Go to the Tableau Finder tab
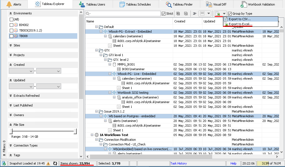285x167 pixels. point(179,4)
